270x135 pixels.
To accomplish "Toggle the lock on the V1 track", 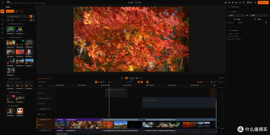I will [45, 119].
